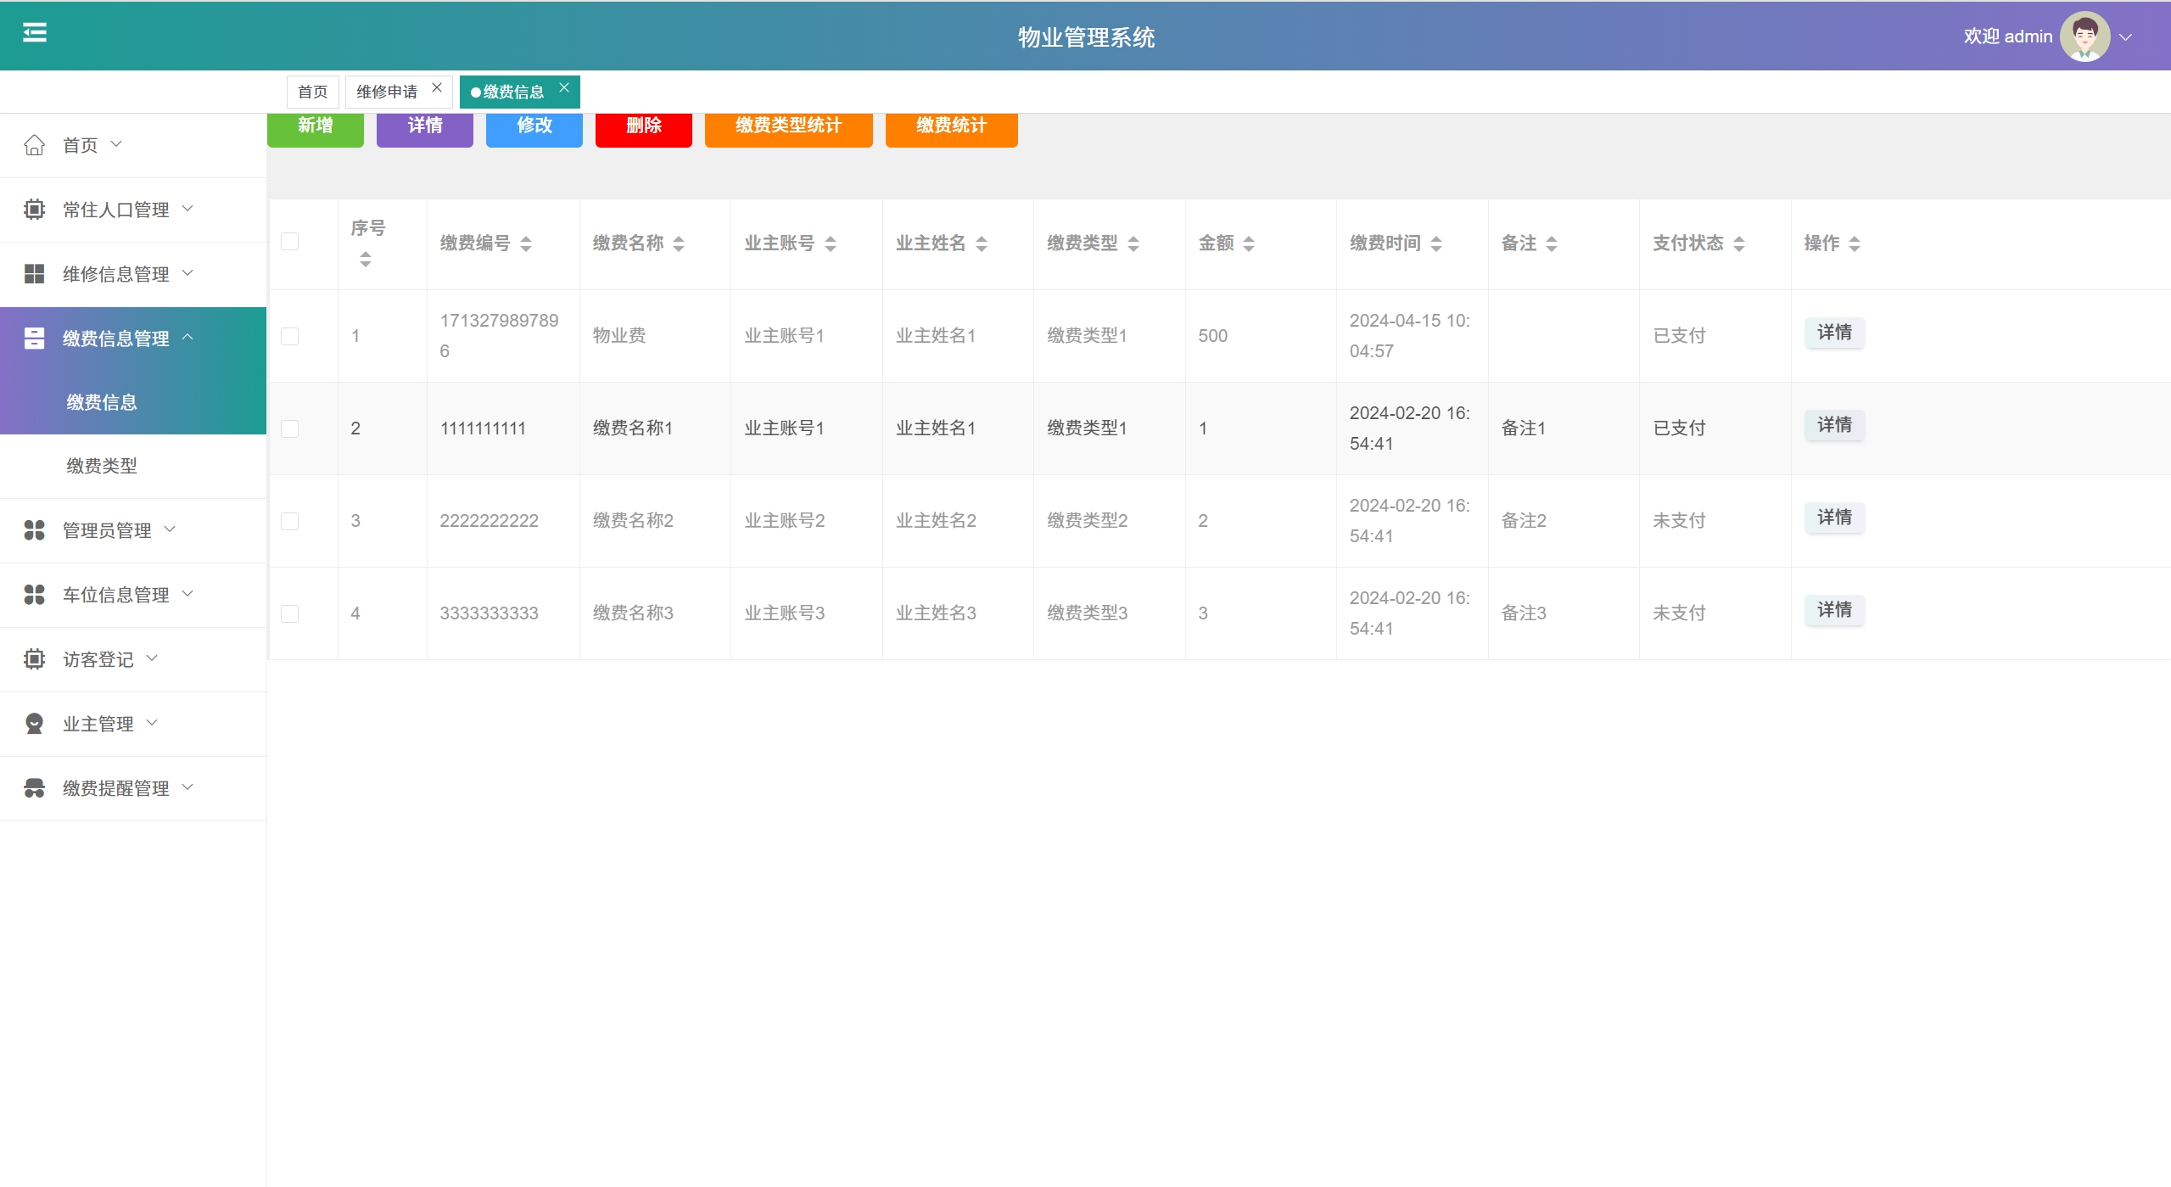Close the 缴费信息 tab
Image resolution: width=2171 pixels, height=1187 pixels.
coord(564,87)
